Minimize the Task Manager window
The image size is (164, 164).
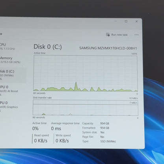click(x=116, y=21)
